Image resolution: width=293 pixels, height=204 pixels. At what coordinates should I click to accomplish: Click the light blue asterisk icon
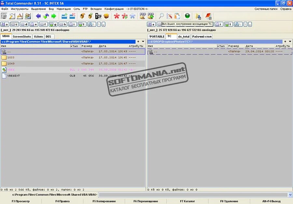(133, 16)
